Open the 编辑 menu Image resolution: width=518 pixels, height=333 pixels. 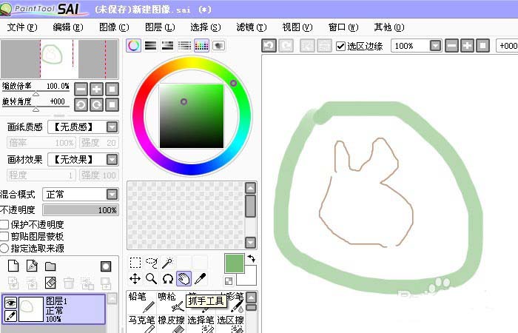pos(68,27)
